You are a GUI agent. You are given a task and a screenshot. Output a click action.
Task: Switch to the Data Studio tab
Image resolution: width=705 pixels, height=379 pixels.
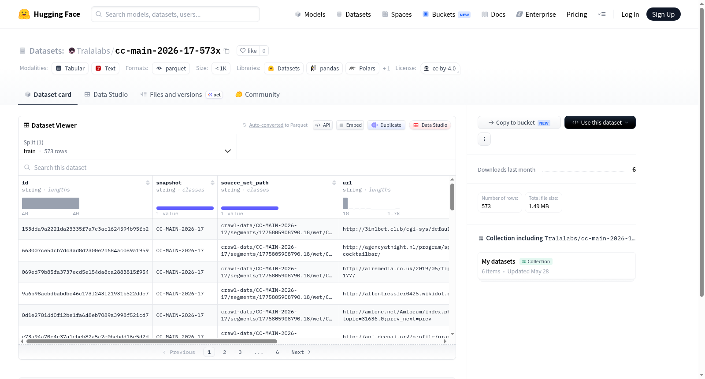click(x=106, y=94)
